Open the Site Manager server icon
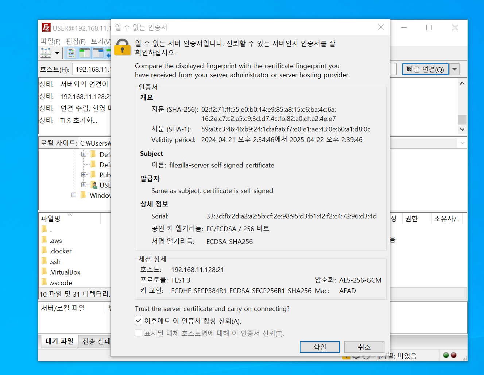Viewport: 484px width, 375px height. coord(46,53)
